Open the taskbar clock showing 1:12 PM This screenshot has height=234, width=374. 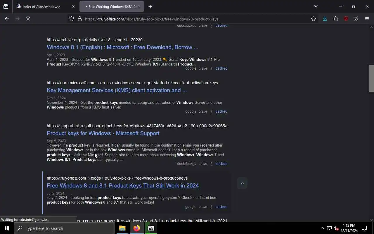tap(349, 228)
